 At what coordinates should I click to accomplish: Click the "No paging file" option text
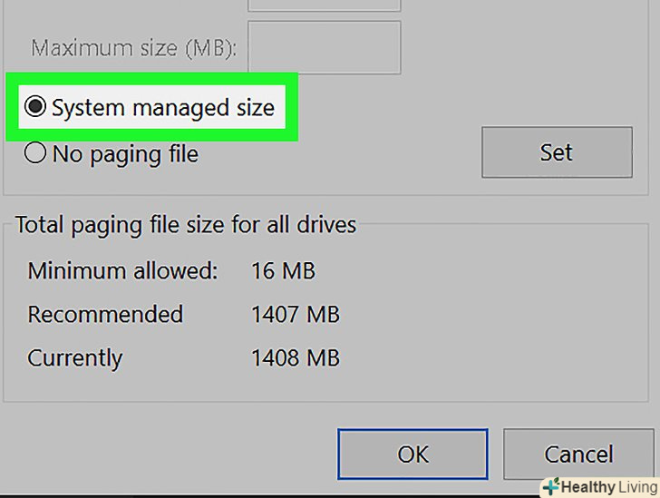125,154
